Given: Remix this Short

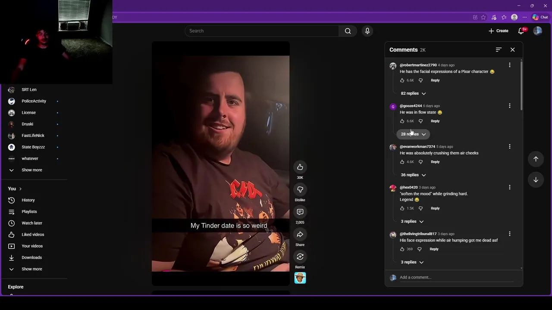Looking at the screenshot, I should (x=300, y=257).
